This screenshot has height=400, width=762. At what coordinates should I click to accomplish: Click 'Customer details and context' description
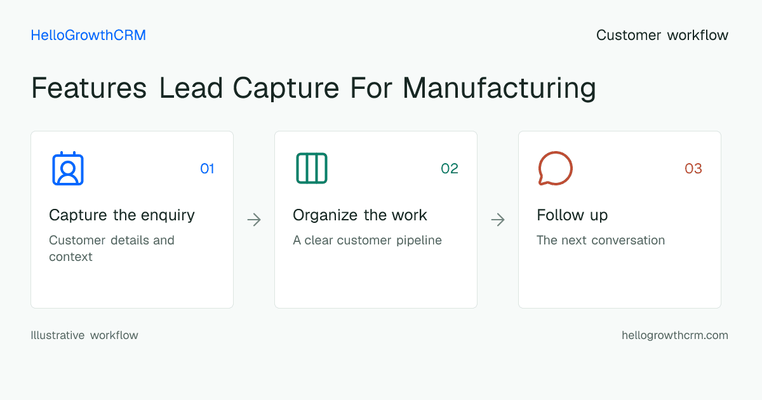112,248
